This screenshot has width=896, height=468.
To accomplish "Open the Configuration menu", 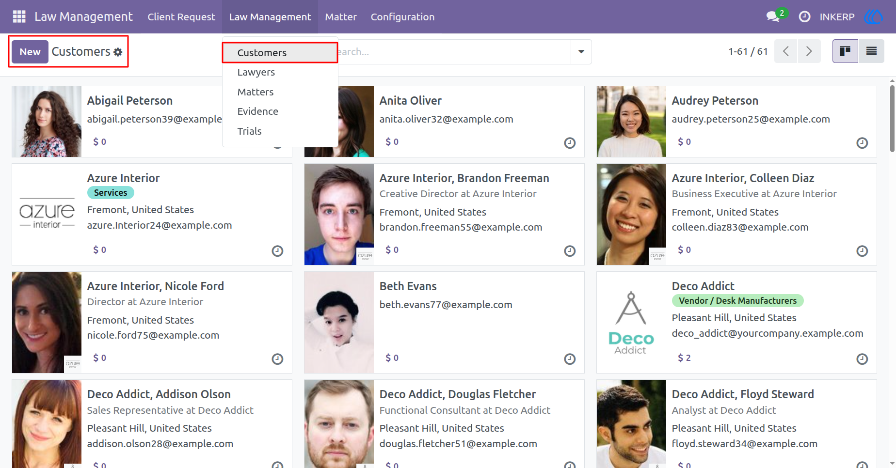I will tap(402, 16).
